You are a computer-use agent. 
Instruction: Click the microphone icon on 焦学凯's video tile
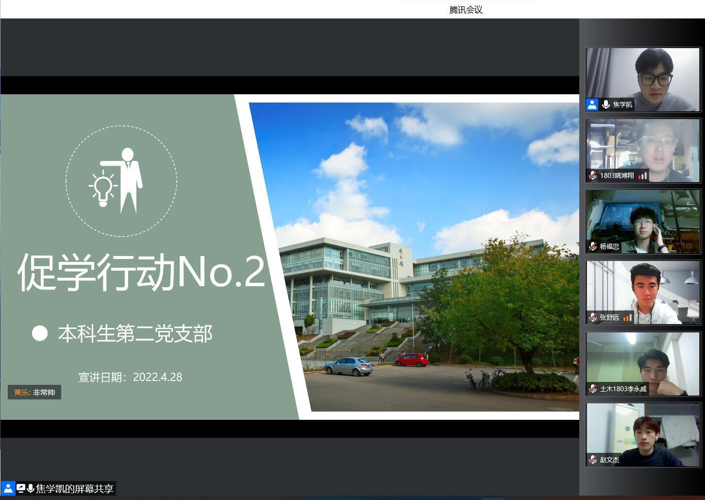pyautogui.click(x=605, y=104)
